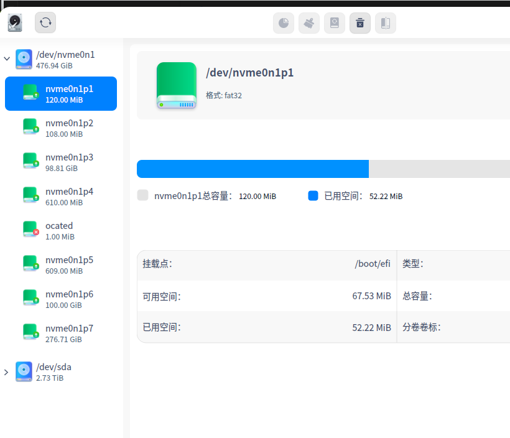510x438 pixels.
Task: Click the 类型 label
Action: [413, 264]
